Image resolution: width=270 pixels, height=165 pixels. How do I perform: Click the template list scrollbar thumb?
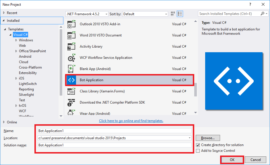[195, 90]
